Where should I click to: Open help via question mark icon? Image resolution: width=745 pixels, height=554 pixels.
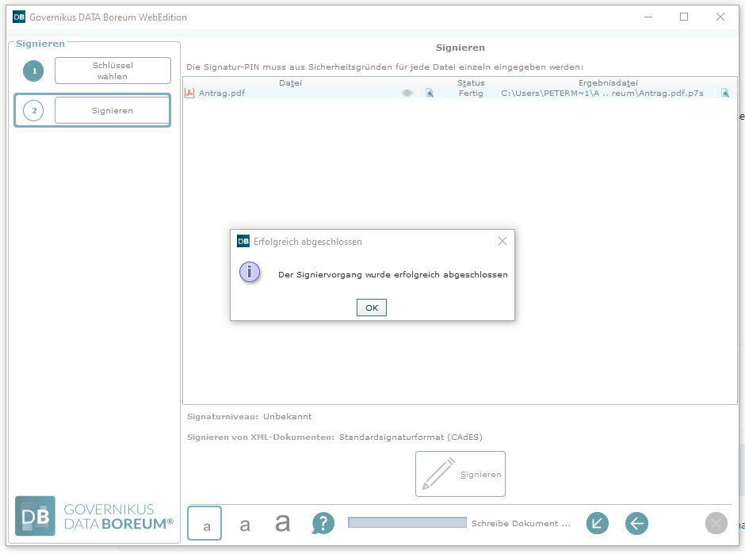(x=323, y=523)
